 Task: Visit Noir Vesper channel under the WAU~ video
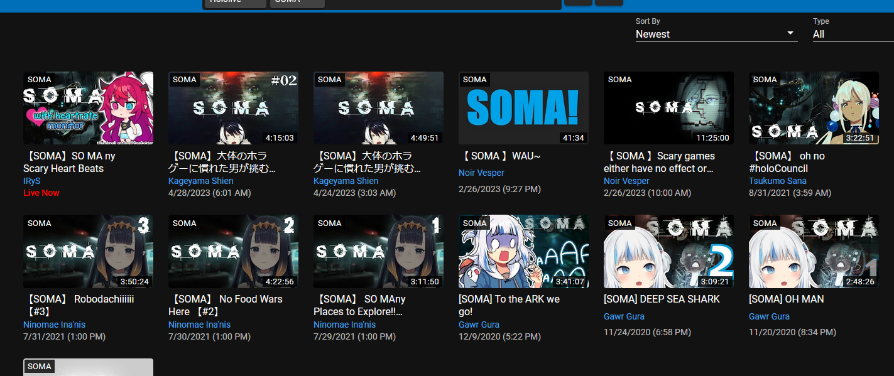point(482,173)
